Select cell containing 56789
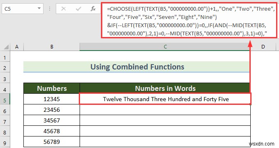Viewport: 279px width, 148px height. coord(52,142)
